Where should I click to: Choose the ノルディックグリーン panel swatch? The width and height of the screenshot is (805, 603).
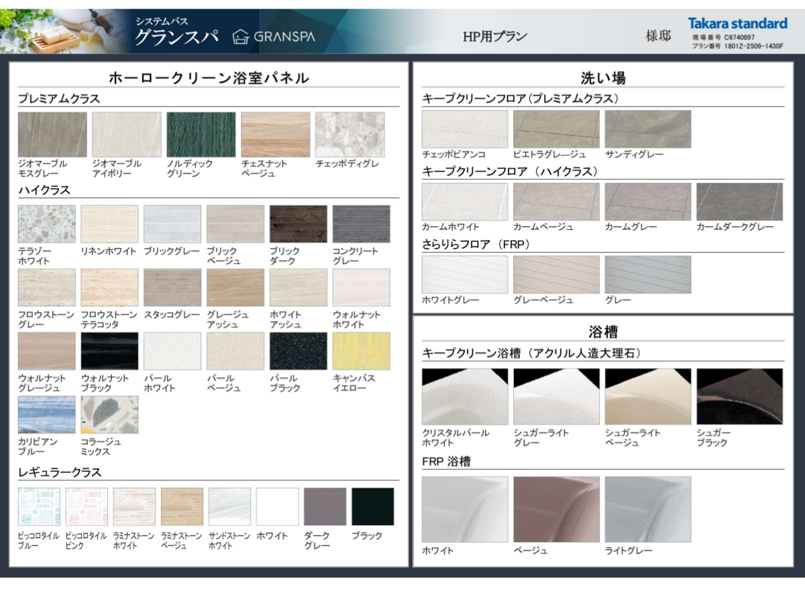(201, 134)
